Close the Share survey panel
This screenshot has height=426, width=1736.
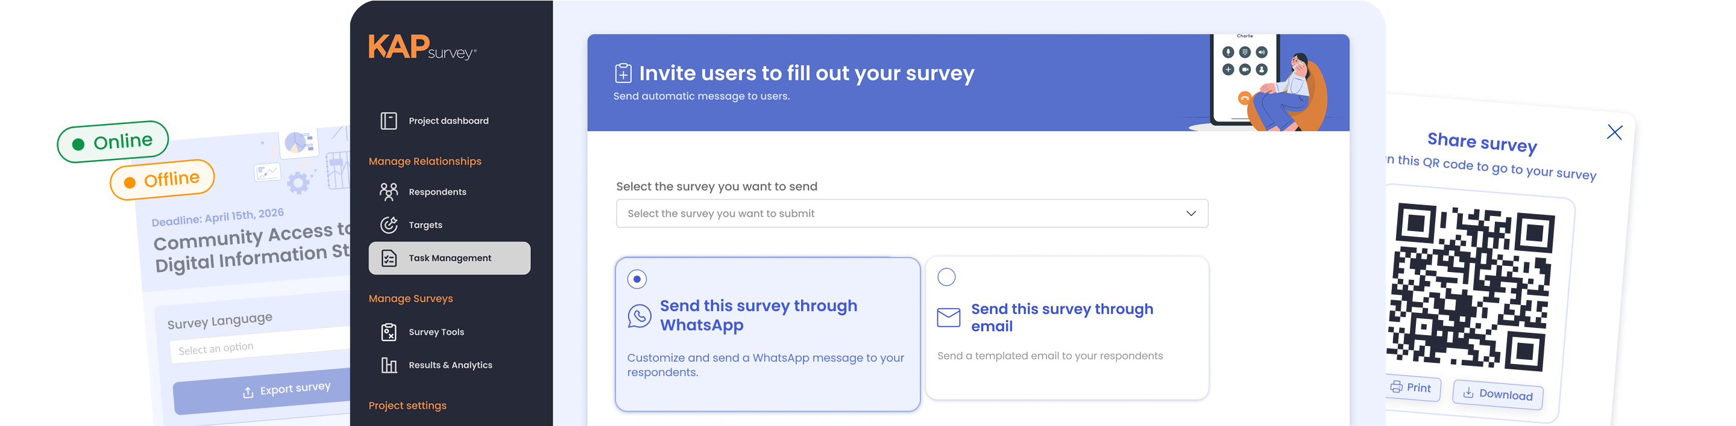pyautogui.click(x=1614, y=132)
